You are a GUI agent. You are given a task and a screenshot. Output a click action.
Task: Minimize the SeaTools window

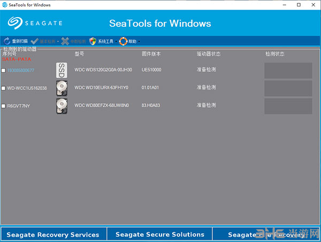pyautogui.click(x=285, y=5)
